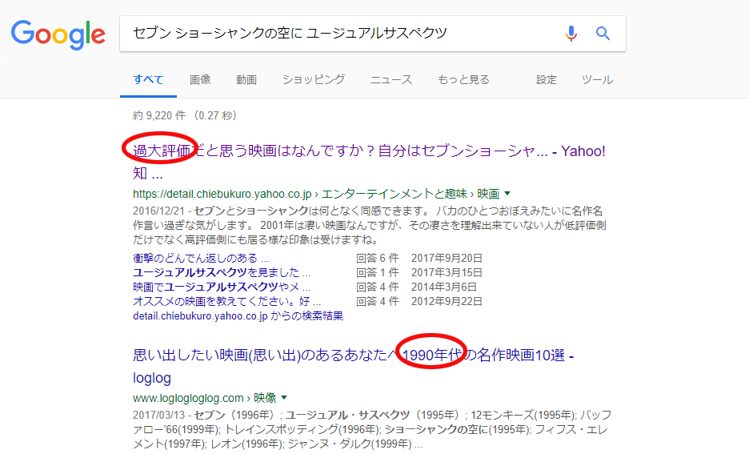Switch to the 画像 tab
This screenshot has height=454, width=749.
tap(200, 80)
